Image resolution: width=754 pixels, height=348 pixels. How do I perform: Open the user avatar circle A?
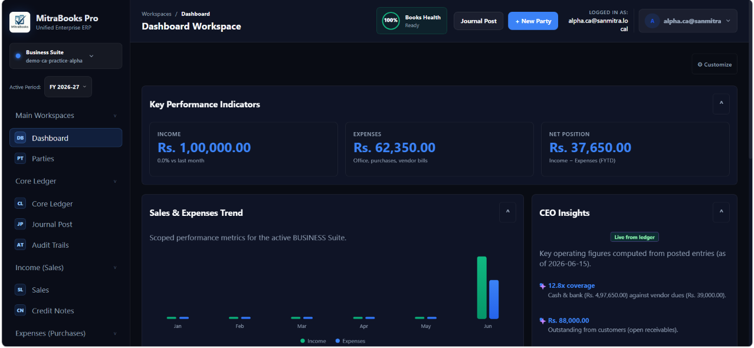click(x=652, y=21)
